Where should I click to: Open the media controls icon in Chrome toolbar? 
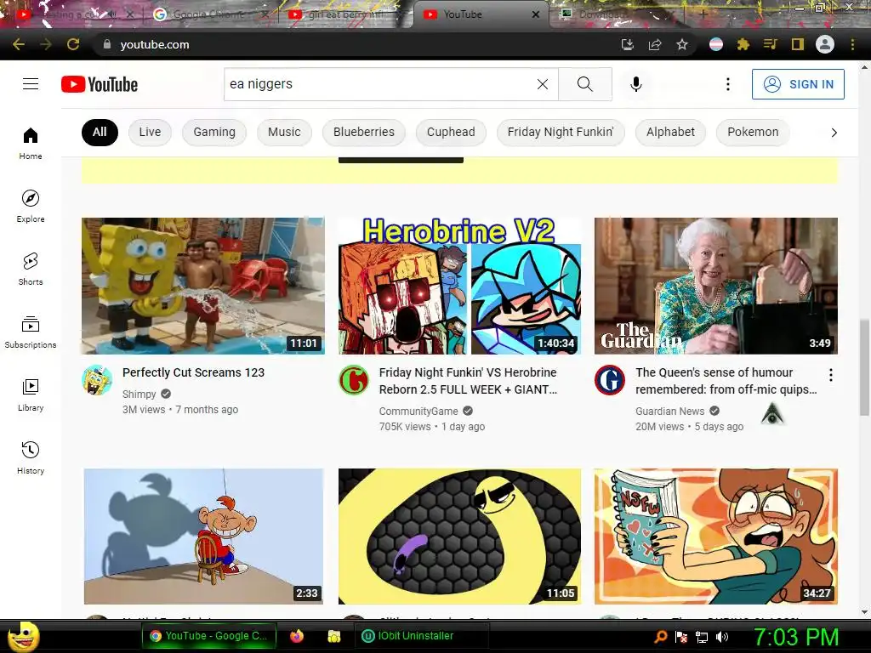(x=771, y=44)
